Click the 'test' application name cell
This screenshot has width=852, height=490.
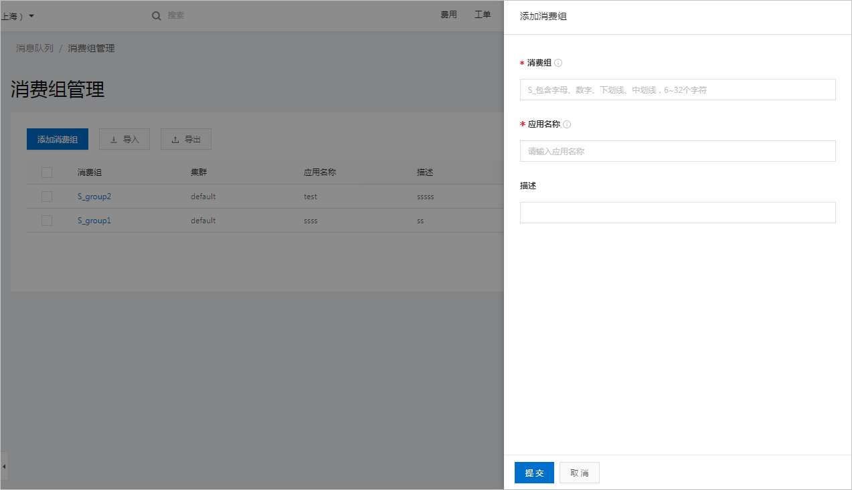point(311,197)
